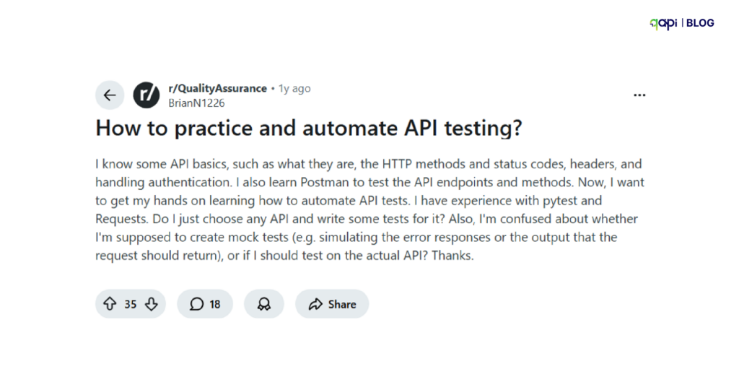The height and width of the screenshot is (377, 739).
Task: Click the comments speech bubble icon
Action: [196, 304]
